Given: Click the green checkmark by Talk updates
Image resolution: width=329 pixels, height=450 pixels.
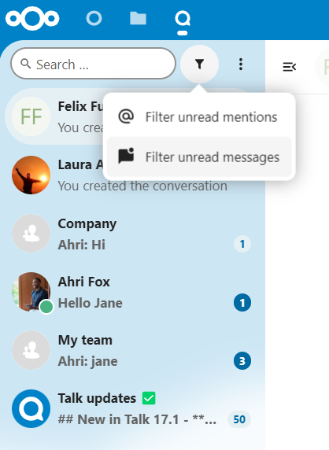Looking at the screenshot, I should click(x=149, y=398).
